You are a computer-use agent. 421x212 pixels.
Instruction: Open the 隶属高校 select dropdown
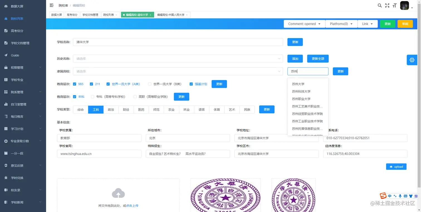point(178,71)
